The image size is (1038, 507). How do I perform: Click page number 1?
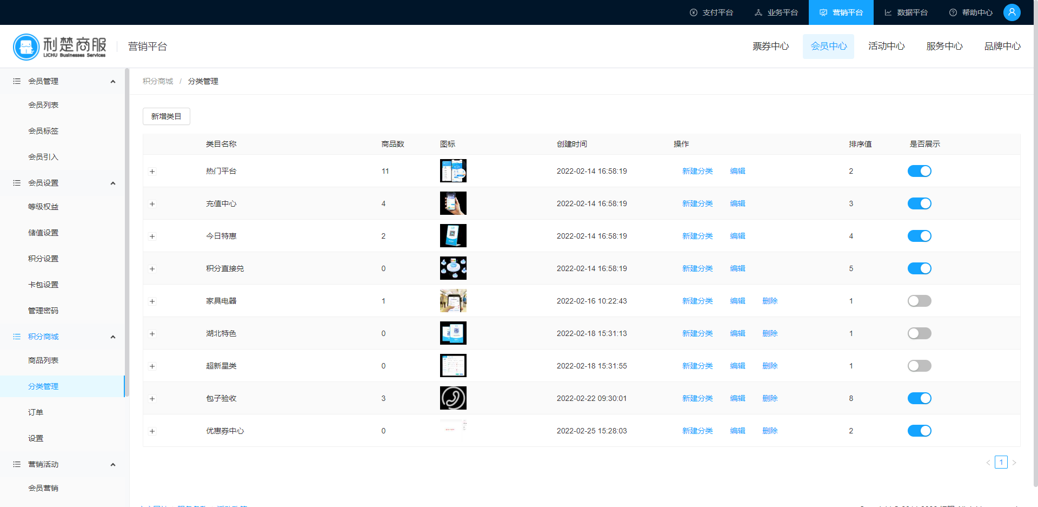[1001, 462]
